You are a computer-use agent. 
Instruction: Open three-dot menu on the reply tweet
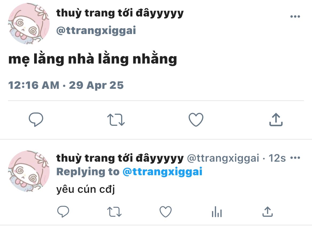pyautogui.click(x=295, y=158)
